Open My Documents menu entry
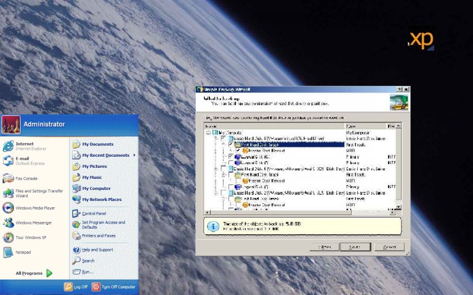 (97, 144)
